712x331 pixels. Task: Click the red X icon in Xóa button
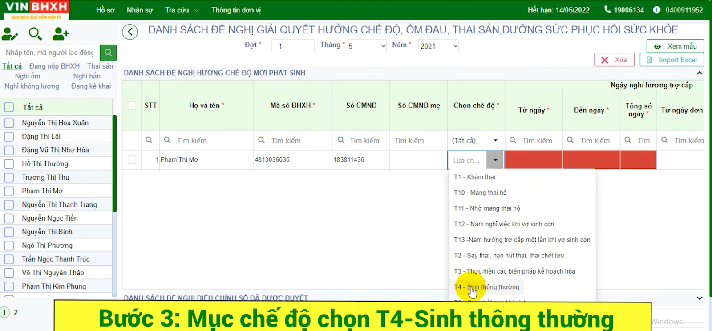click(x=604, y=60)
